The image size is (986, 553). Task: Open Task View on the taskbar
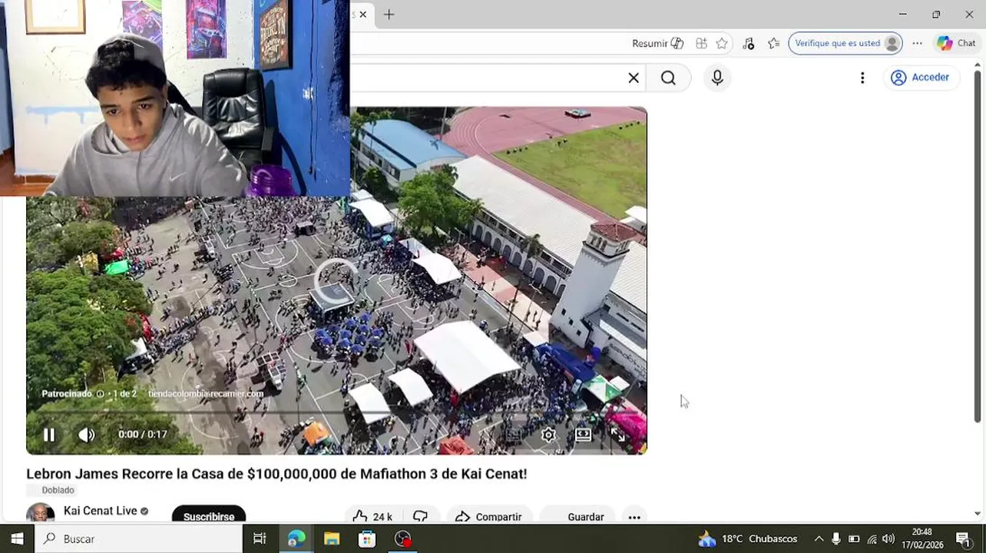[x=260, y=539]
